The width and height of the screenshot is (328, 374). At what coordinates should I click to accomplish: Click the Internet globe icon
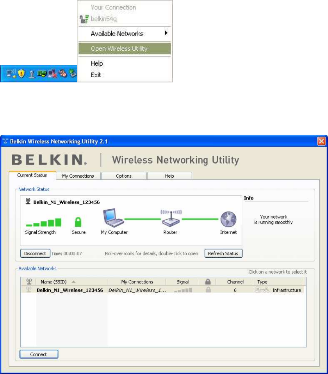click(228, 219)
